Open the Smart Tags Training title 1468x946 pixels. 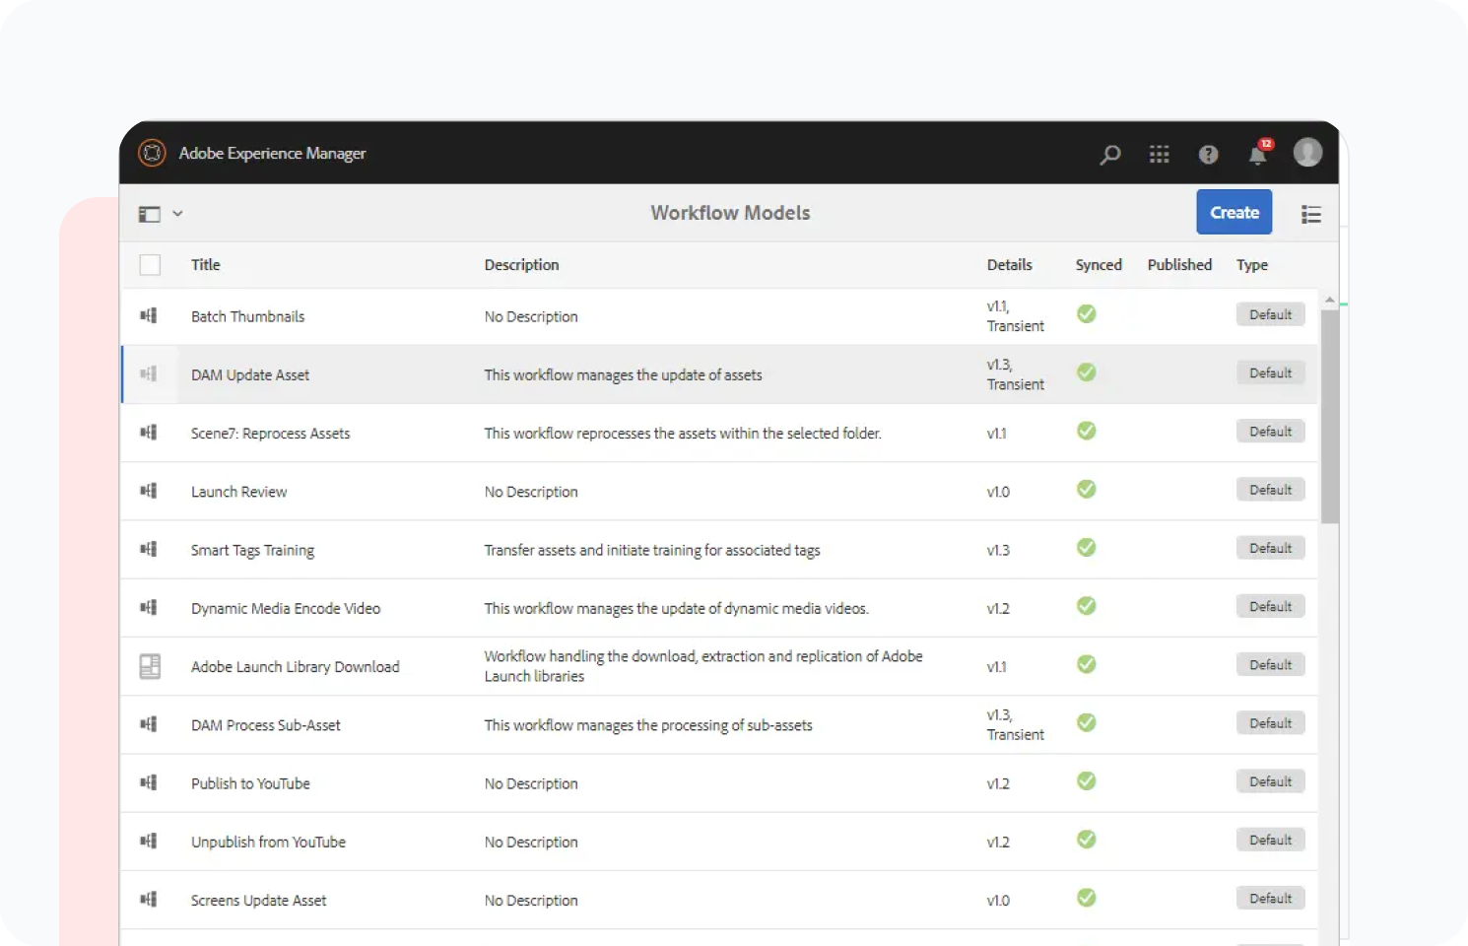(x=252, y=550)
